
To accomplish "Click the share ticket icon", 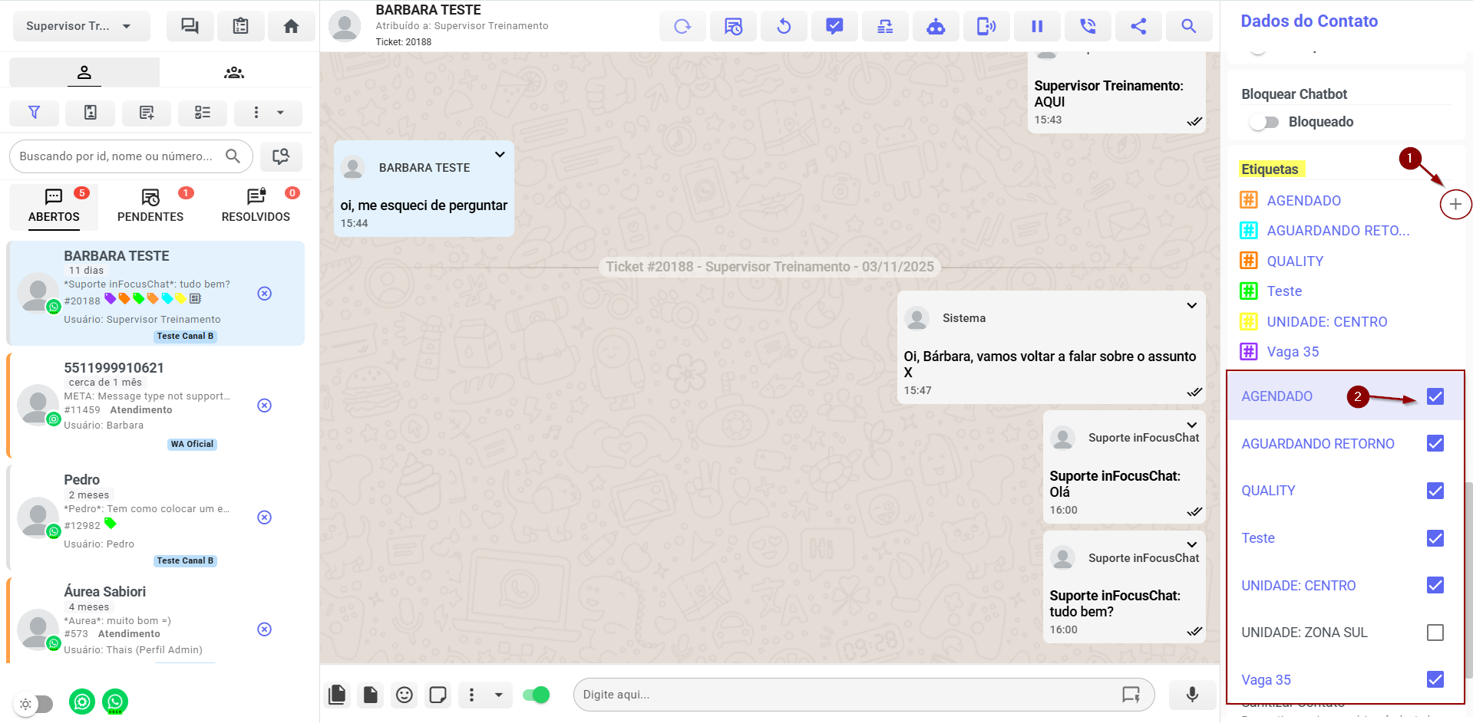I will coord(1138,26).
